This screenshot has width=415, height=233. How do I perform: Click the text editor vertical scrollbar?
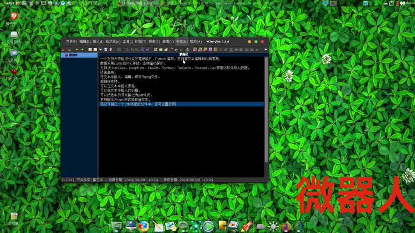pos(266,110)
